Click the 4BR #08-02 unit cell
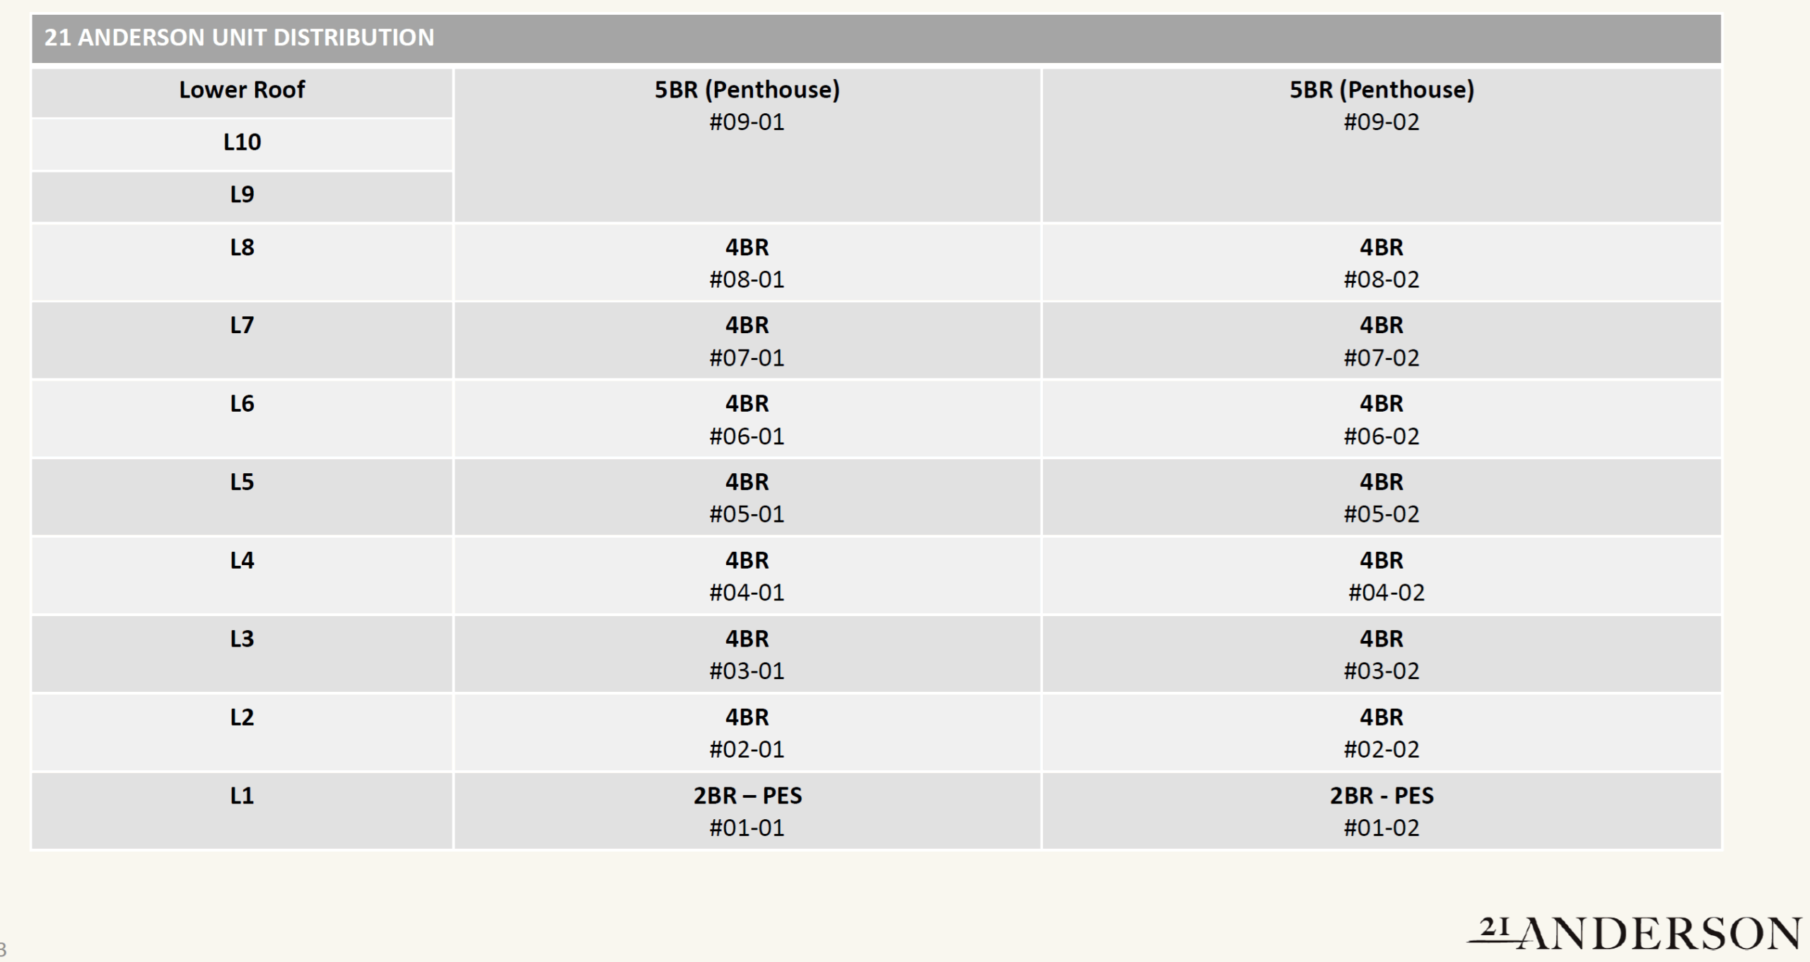This screenshot has height=962, width=1810. click(1381, 263)
